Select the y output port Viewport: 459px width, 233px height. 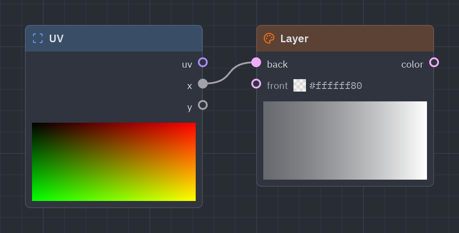[x=203, y=105]
